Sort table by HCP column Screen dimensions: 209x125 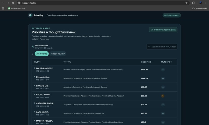pyautogui.click(x=37, y=62)
